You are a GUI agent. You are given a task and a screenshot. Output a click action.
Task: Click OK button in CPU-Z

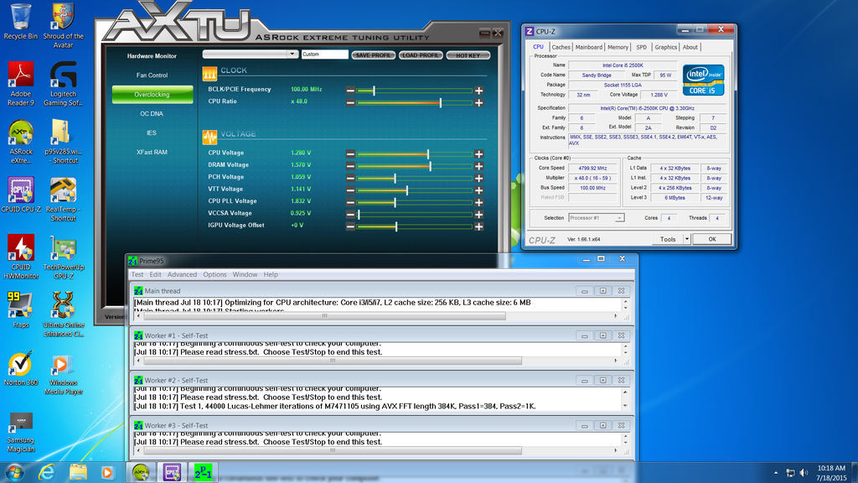coord(712,239)
